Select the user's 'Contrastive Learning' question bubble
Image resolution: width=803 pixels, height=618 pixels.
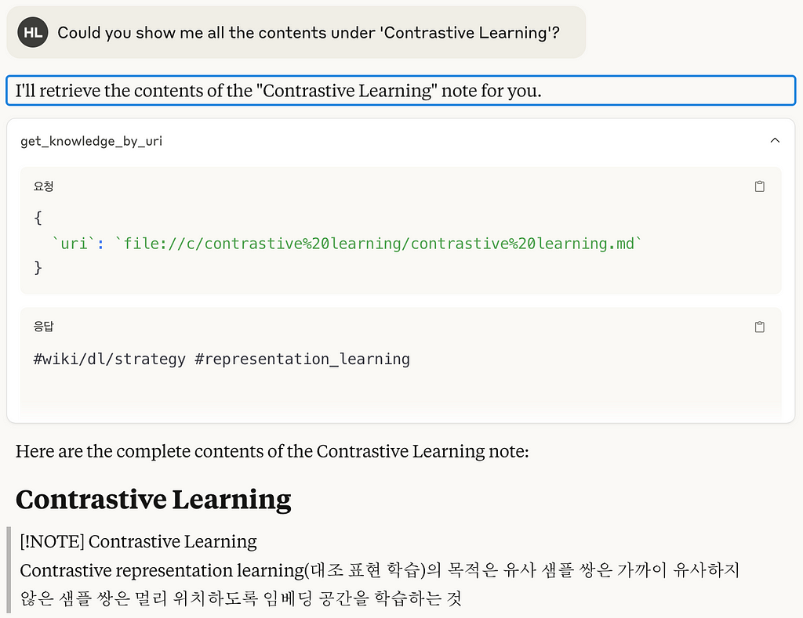(x=296, y=32)
